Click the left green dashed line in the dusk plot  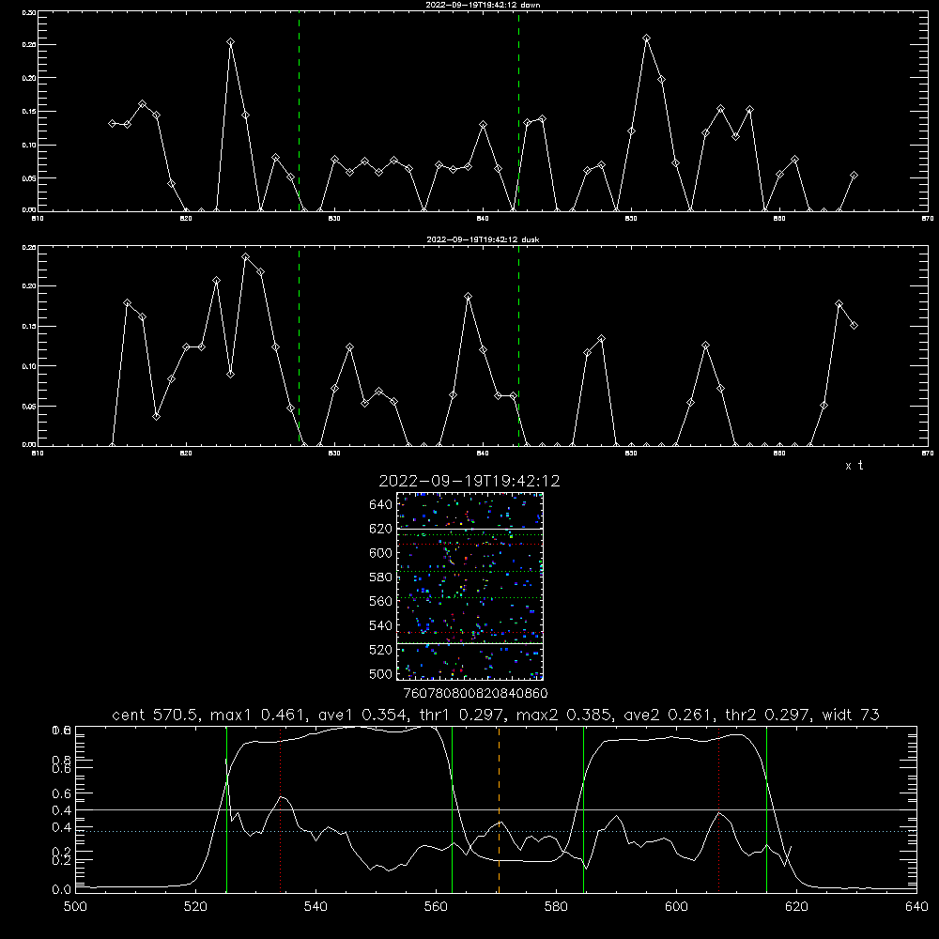point(299,346)
